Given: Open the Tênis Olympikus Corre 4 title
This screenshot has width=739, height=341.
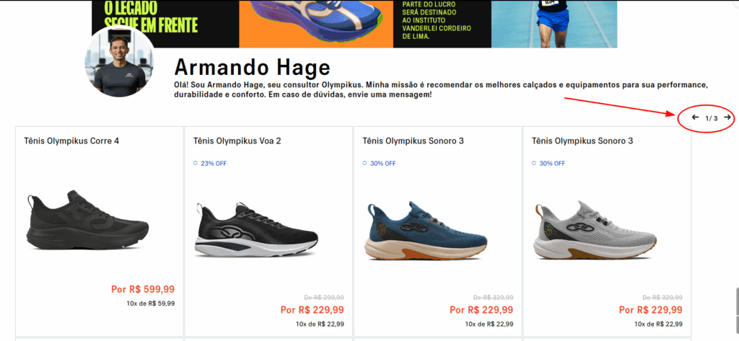Looking at the screenshot, I should [x=71, y=141].
